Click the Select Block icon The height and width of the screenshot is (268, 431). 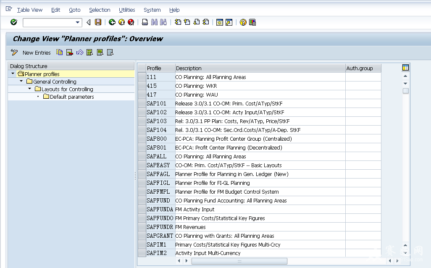[x=100, y=52]
